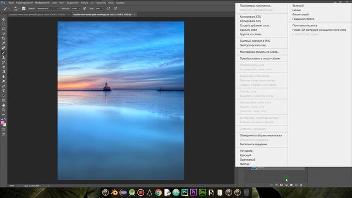Image resolution: width=352 pixels, height=198 pixels.
Task: Close the active document tab
Action: pos(134,14)
